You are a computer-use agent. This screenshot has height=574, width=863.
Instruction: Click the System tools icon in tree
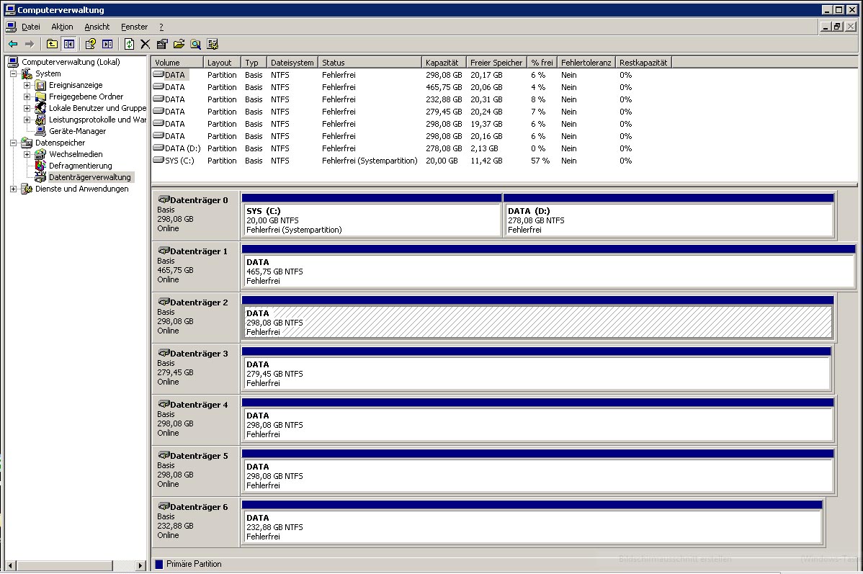pyautogui.click(x=27, y=73)
